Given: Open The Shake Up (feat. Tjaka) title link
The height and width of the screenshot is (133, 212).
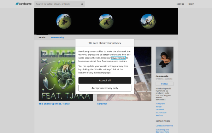Looking at the screenshot, I should point(54,104).
